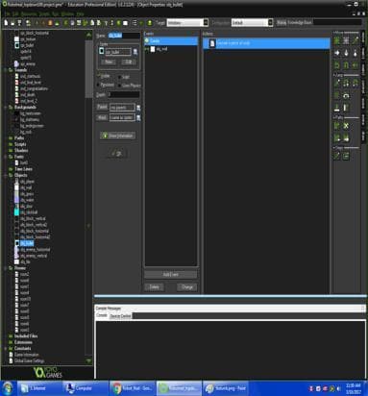Select the Jump to Position action icon

pos(337,84)
